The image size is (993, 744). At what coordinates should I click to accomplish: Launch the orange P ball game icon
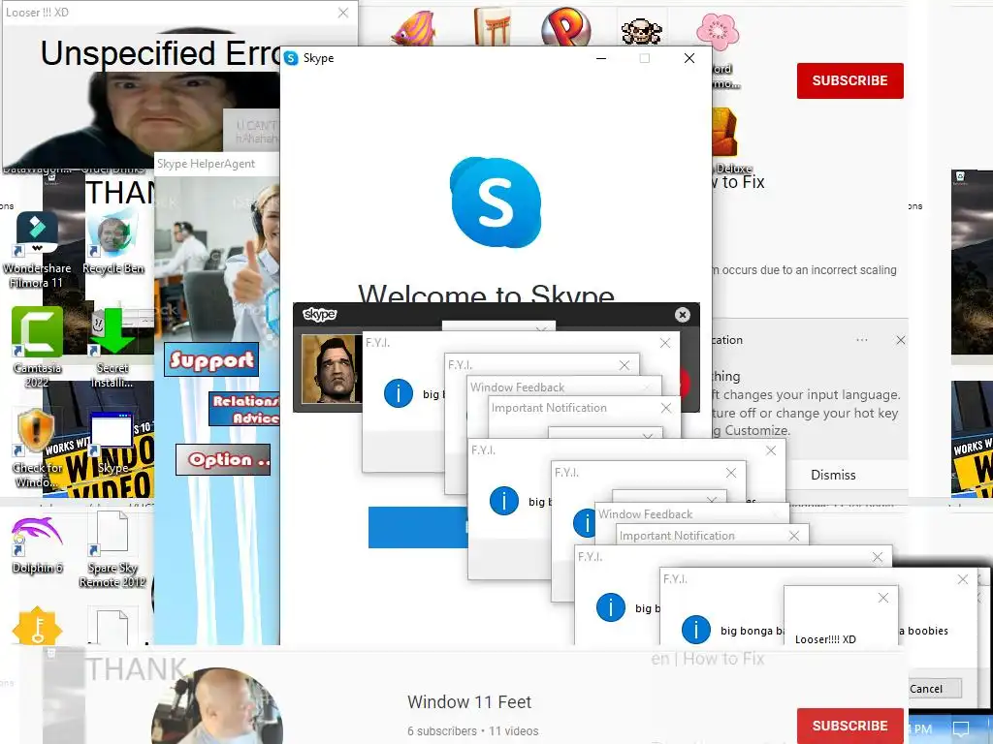tap(565, 26)
